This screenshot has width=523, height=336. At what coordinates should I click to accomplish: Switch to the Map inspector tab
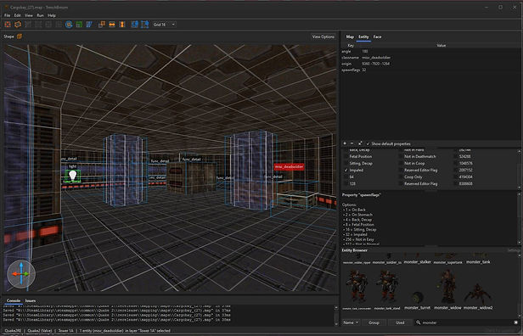point(350,36)
